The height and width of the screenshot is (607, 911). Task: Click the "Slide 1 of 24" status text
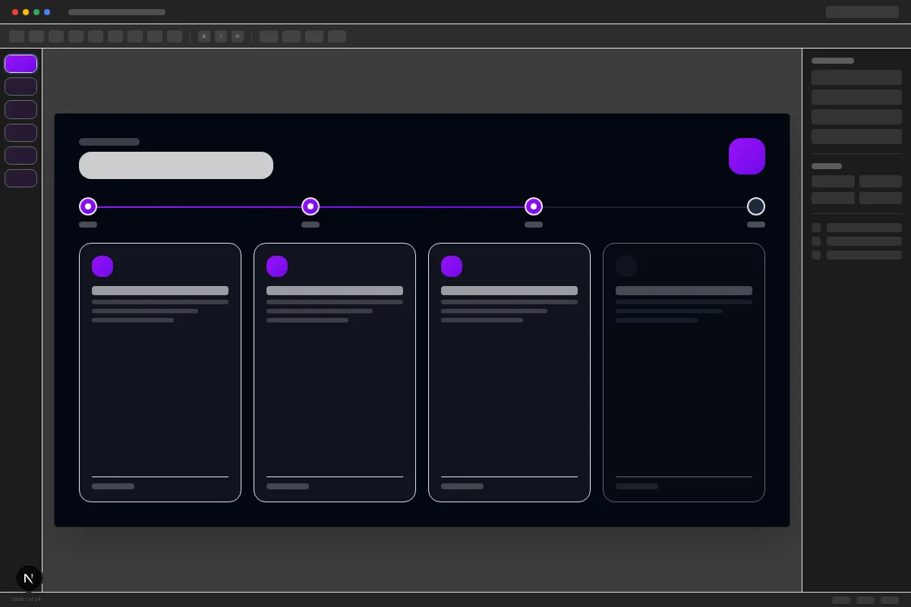(x=27, y=599)
